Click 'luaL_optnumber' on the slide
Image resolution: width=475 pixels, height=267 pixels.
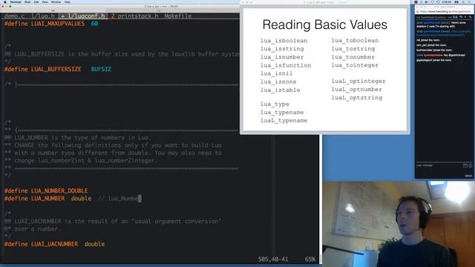point(356,89)
